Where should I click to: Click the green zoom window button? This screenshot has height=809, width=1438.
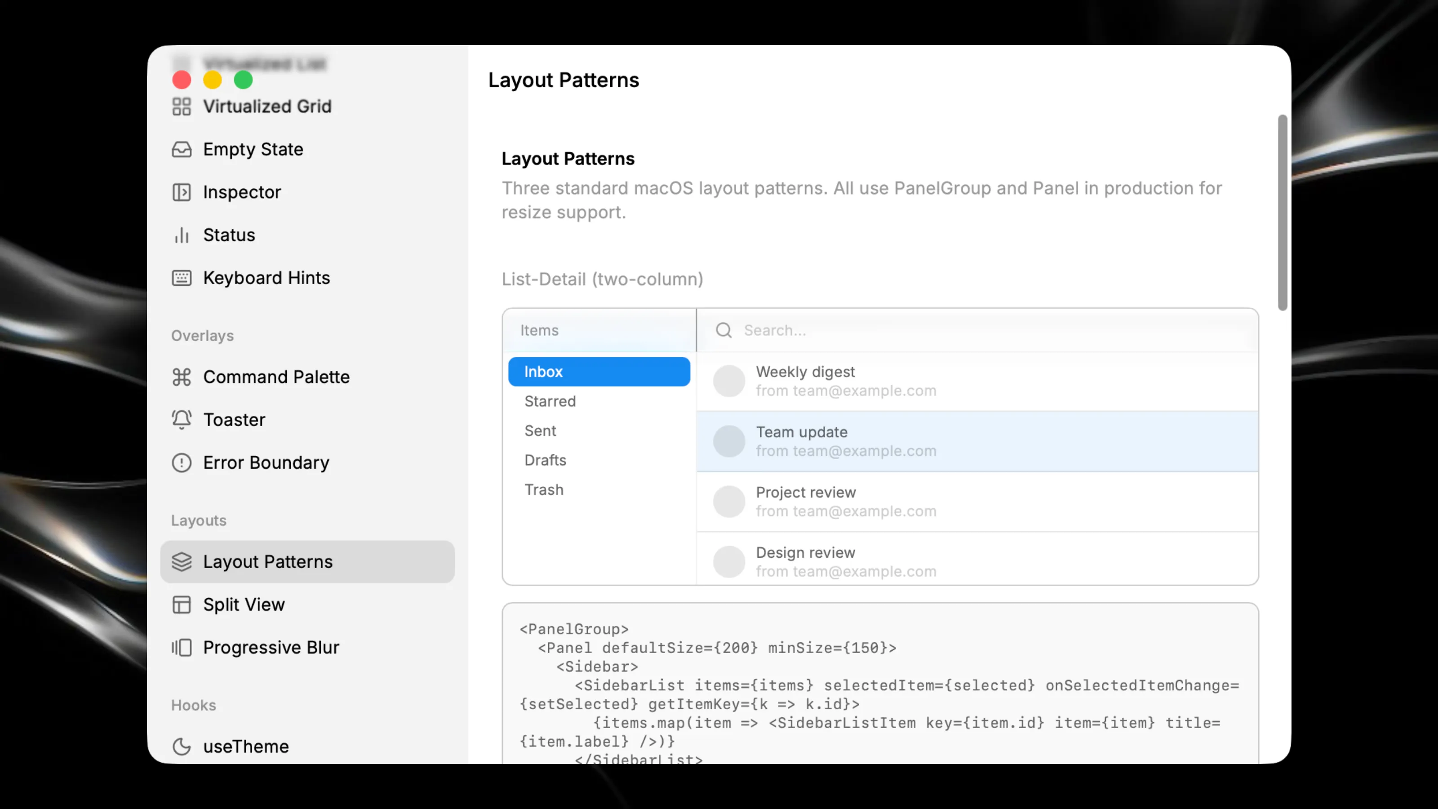pyautogui.click(x=244, y=80)
